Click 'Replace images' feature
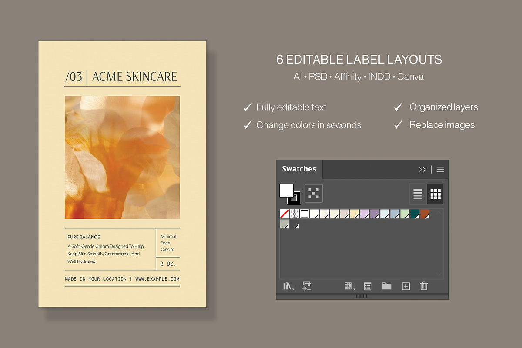 442,125
